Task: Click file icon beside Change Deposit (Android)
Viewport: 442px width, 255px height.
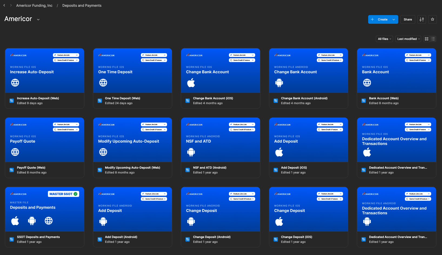Action: [x=188, y=239]
